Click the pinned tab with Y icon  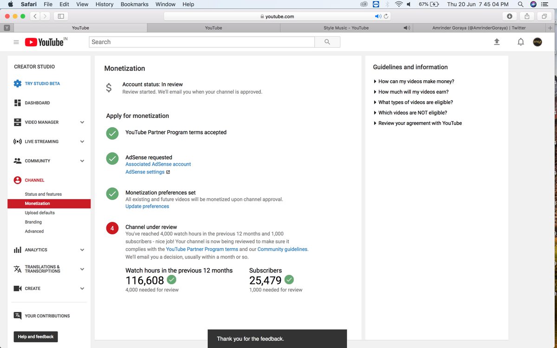click(7, 28)
